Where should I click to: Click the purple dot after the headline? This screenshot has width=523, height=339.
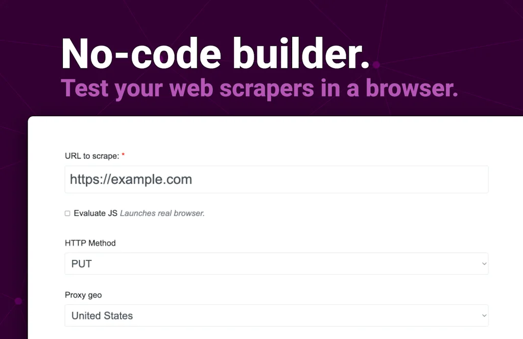(376, 65)
